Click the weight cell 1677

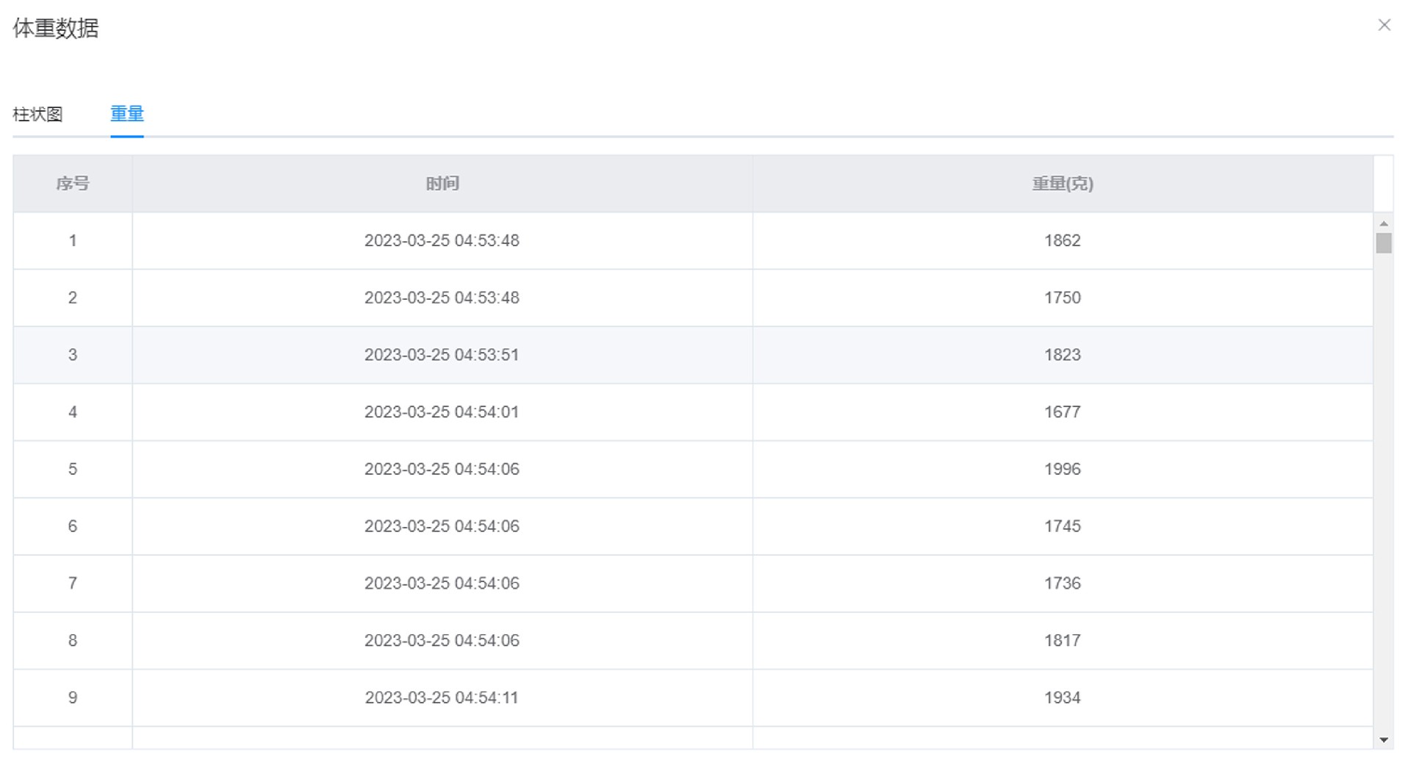[1063, 412]
